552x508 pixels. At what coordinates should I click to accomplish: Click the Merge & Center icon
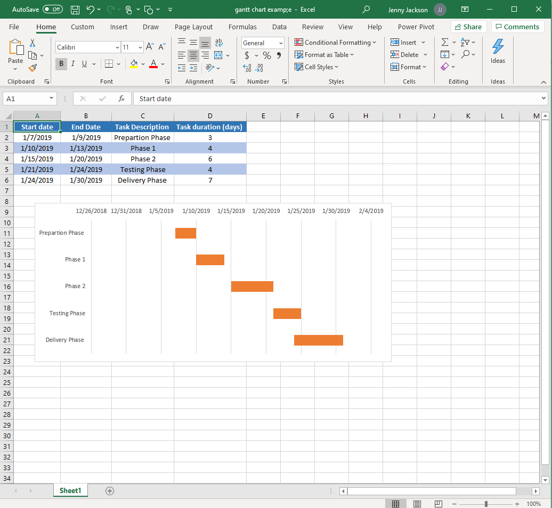click(218, 55)
